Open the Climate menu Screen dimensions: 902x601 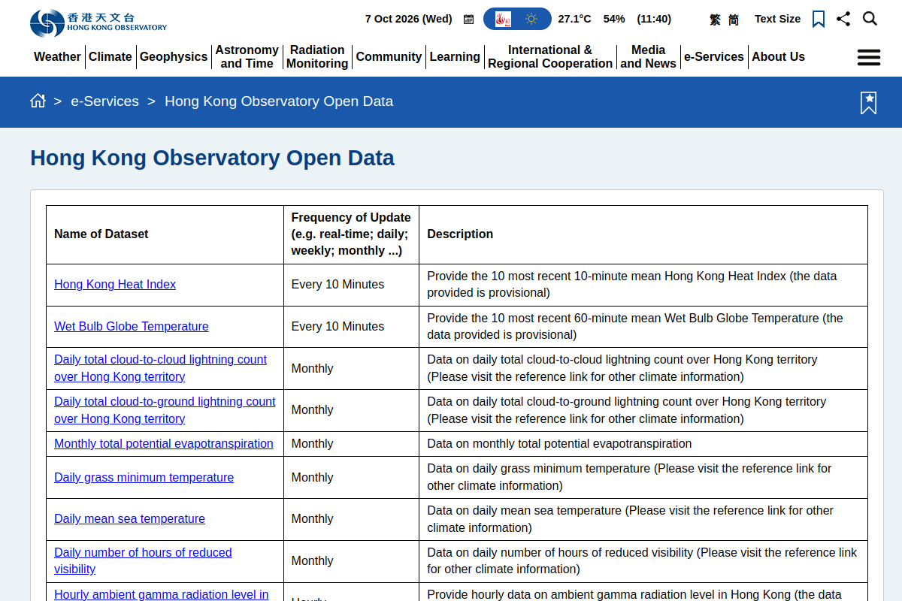click(x=110, y=57)
